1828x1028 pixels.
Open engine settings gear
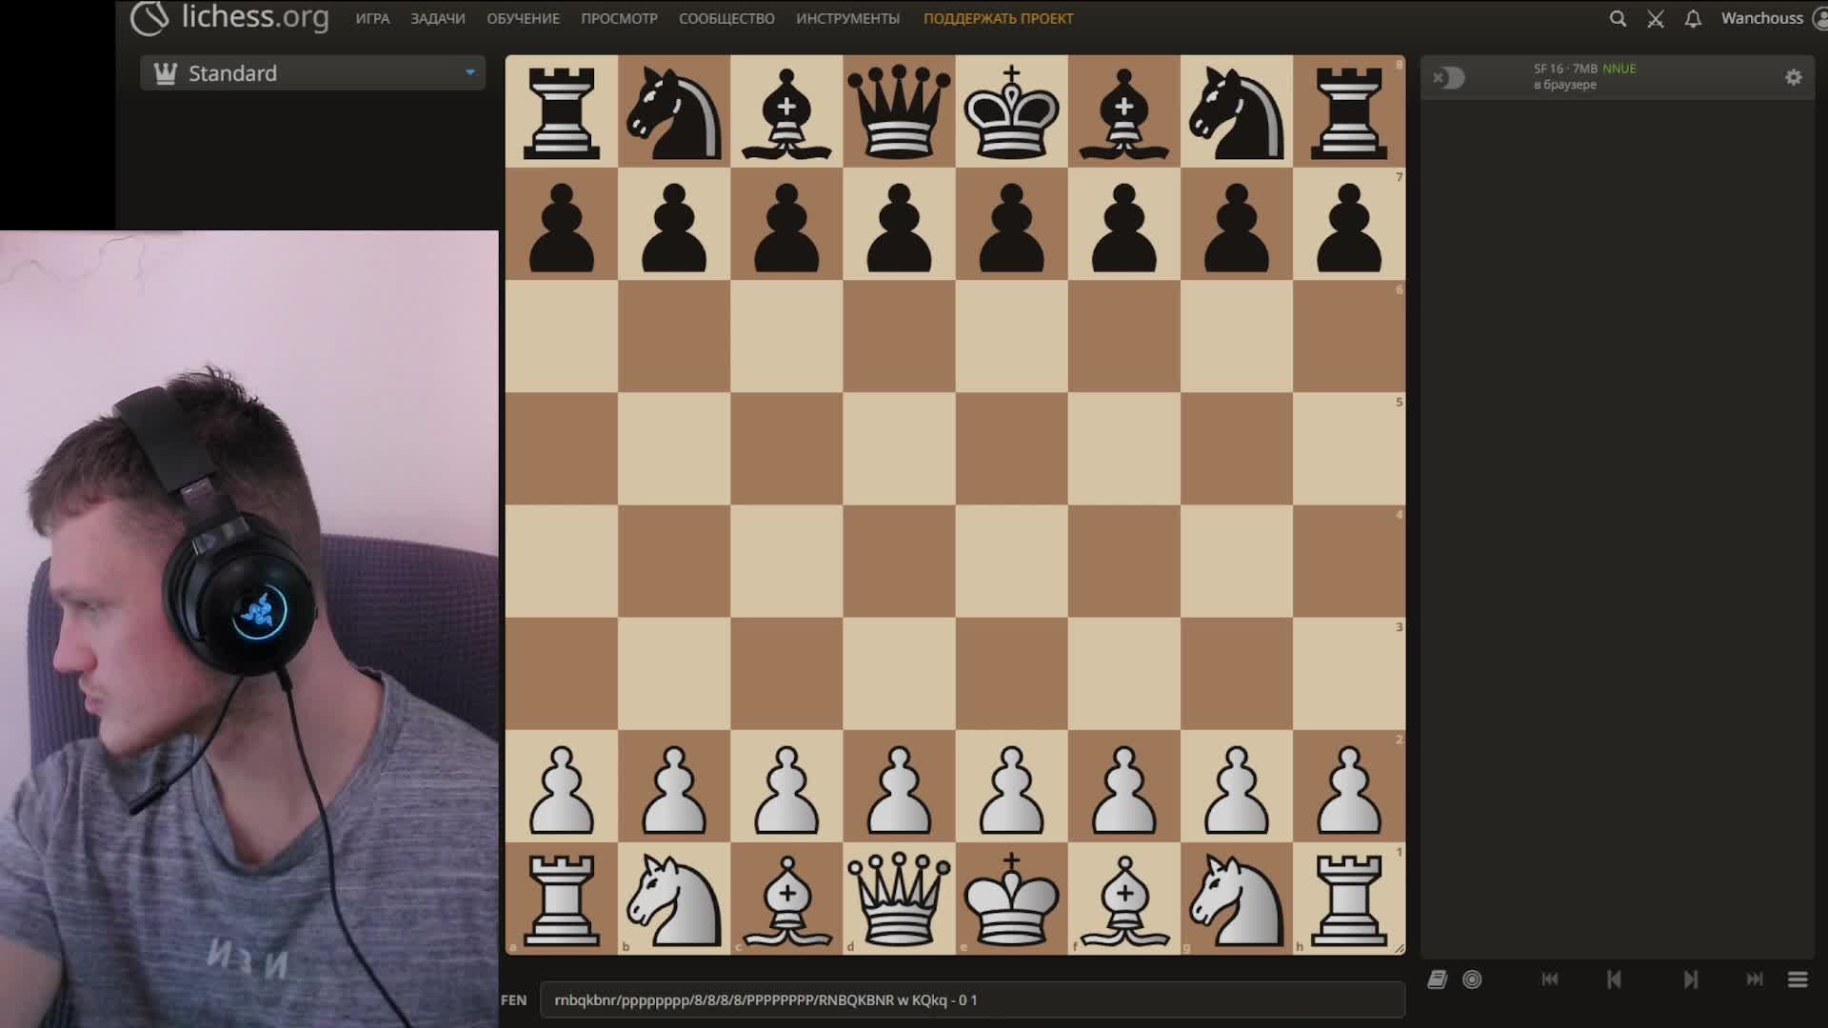click(1794, 77)
